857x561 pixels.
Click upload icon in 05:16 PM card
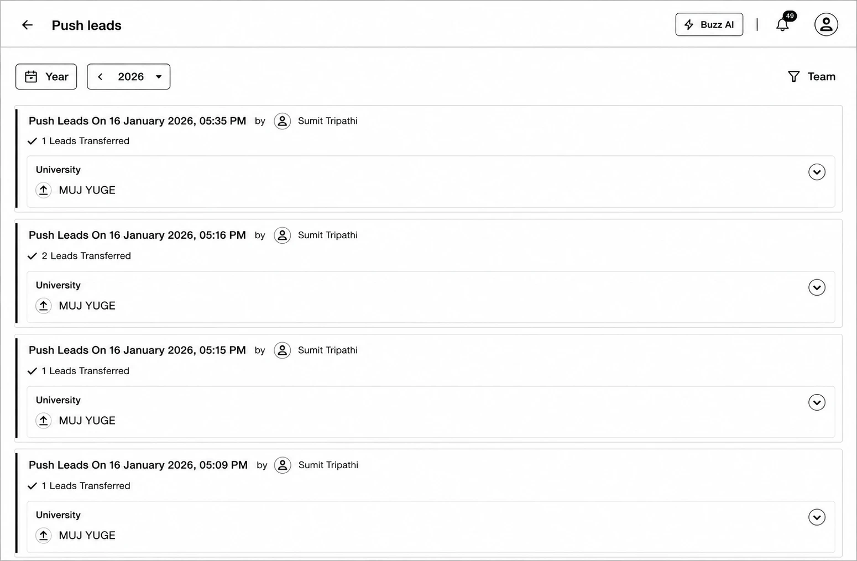pyautogui.click(x=44, y=306)
